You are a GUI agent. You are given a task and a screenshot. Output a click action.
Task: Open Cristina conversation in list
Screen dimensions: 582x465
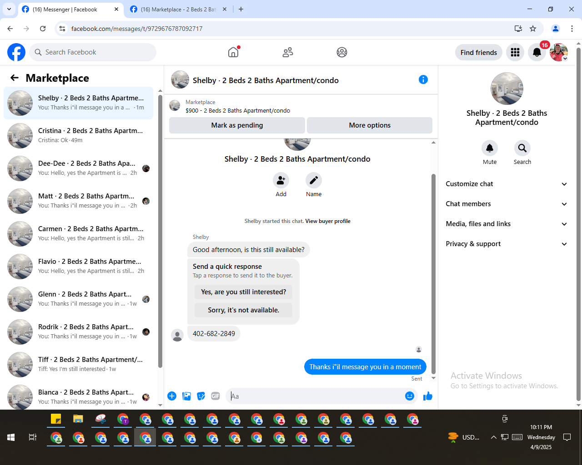coord(79,136)
